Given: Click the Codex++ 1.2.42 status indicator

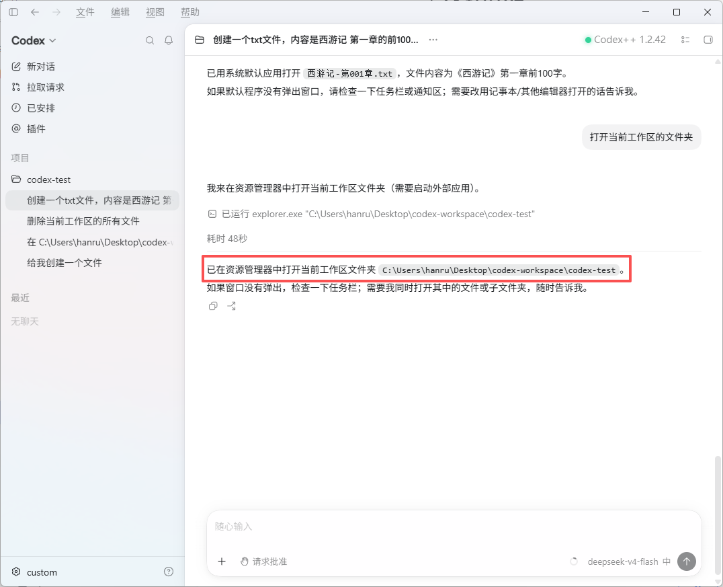Looking at the screenshot, I should pos(626,40).
